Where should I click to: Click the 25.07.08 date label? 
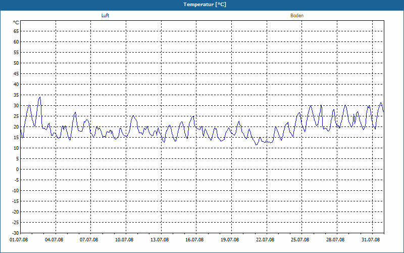tap(300, 239)
